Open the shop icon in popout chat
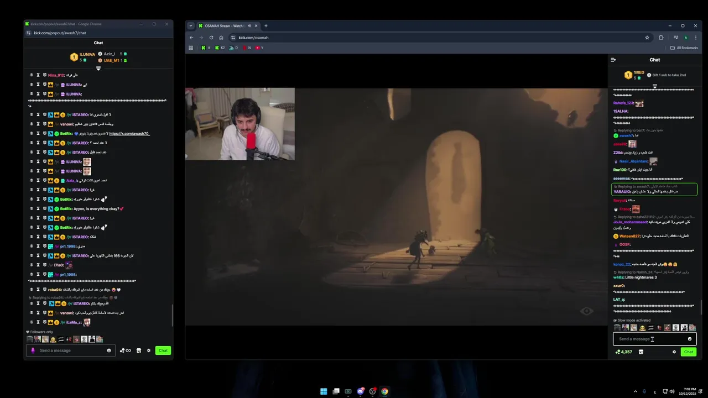Screen dimensions: 708x398 click(139, 350)
